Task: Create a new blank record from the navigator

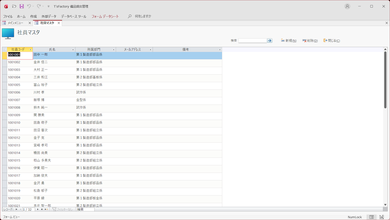Action: point(46,209)
